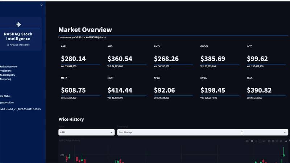Close the sidebar with the X icon
The width and height of the screenshot is (290, 163).
[41, 5]
